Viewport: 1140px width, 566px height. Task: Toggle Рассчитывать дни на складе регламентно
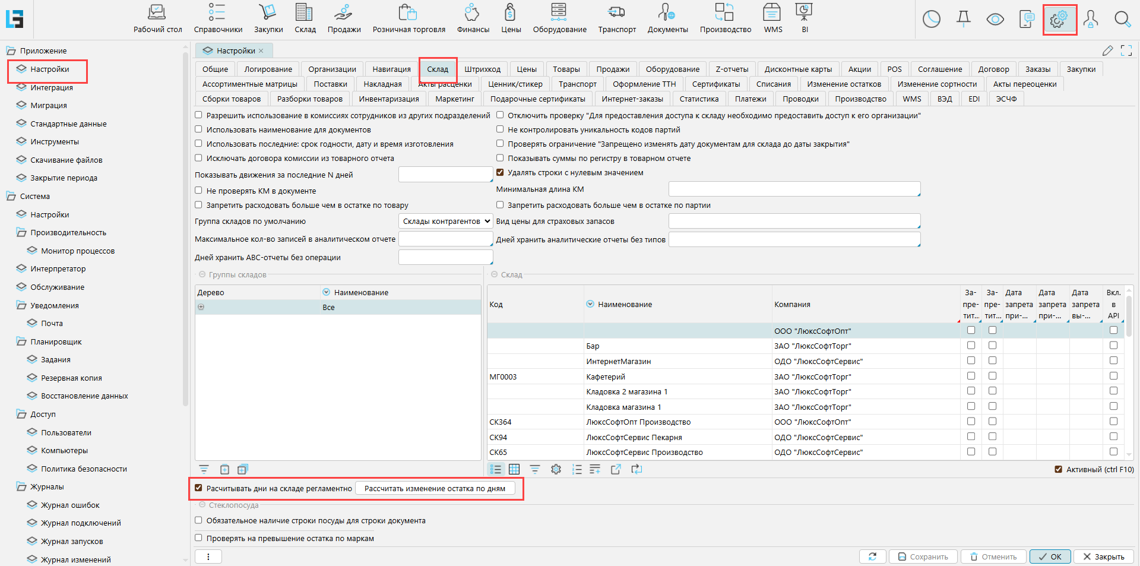pos(199,488)
